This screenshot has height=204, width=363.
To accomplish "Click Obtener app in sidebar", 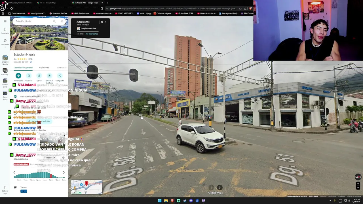I will point(5,189).
